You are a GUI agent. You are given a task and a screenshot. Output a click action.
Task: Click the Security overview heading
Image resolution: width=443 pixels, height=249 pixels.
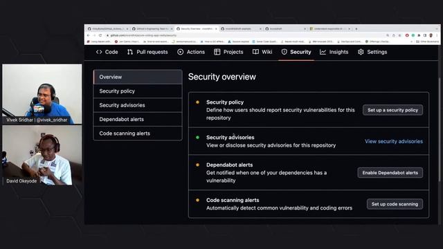222,77
